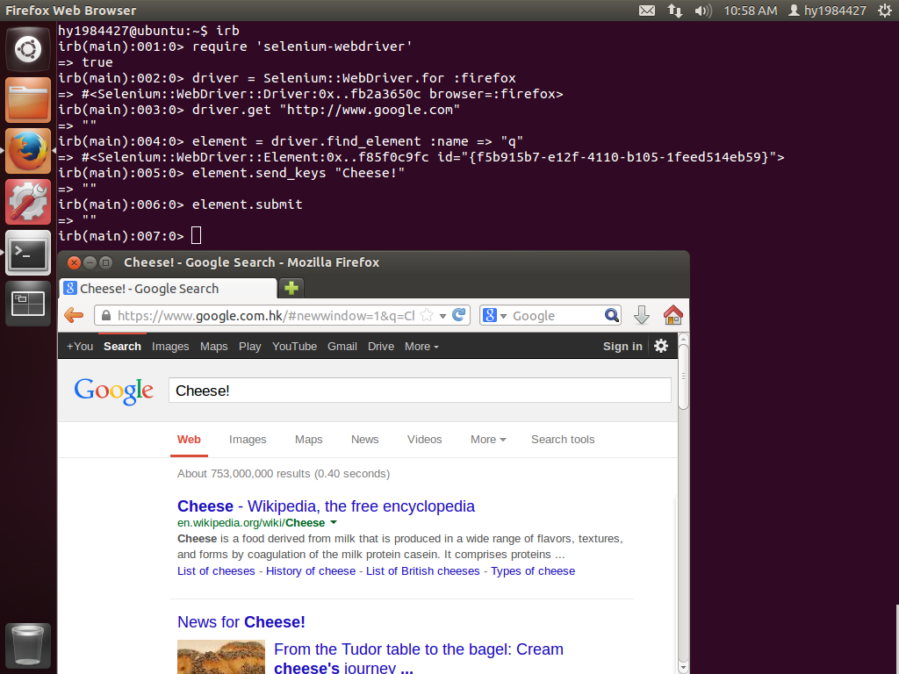This screenshot has width=899, height=674.
Task: Click the Firefox icon in the launcher
Action: (x=27, y=151)
